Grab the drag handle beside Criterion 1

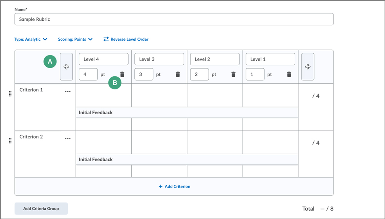coord(10,94)
